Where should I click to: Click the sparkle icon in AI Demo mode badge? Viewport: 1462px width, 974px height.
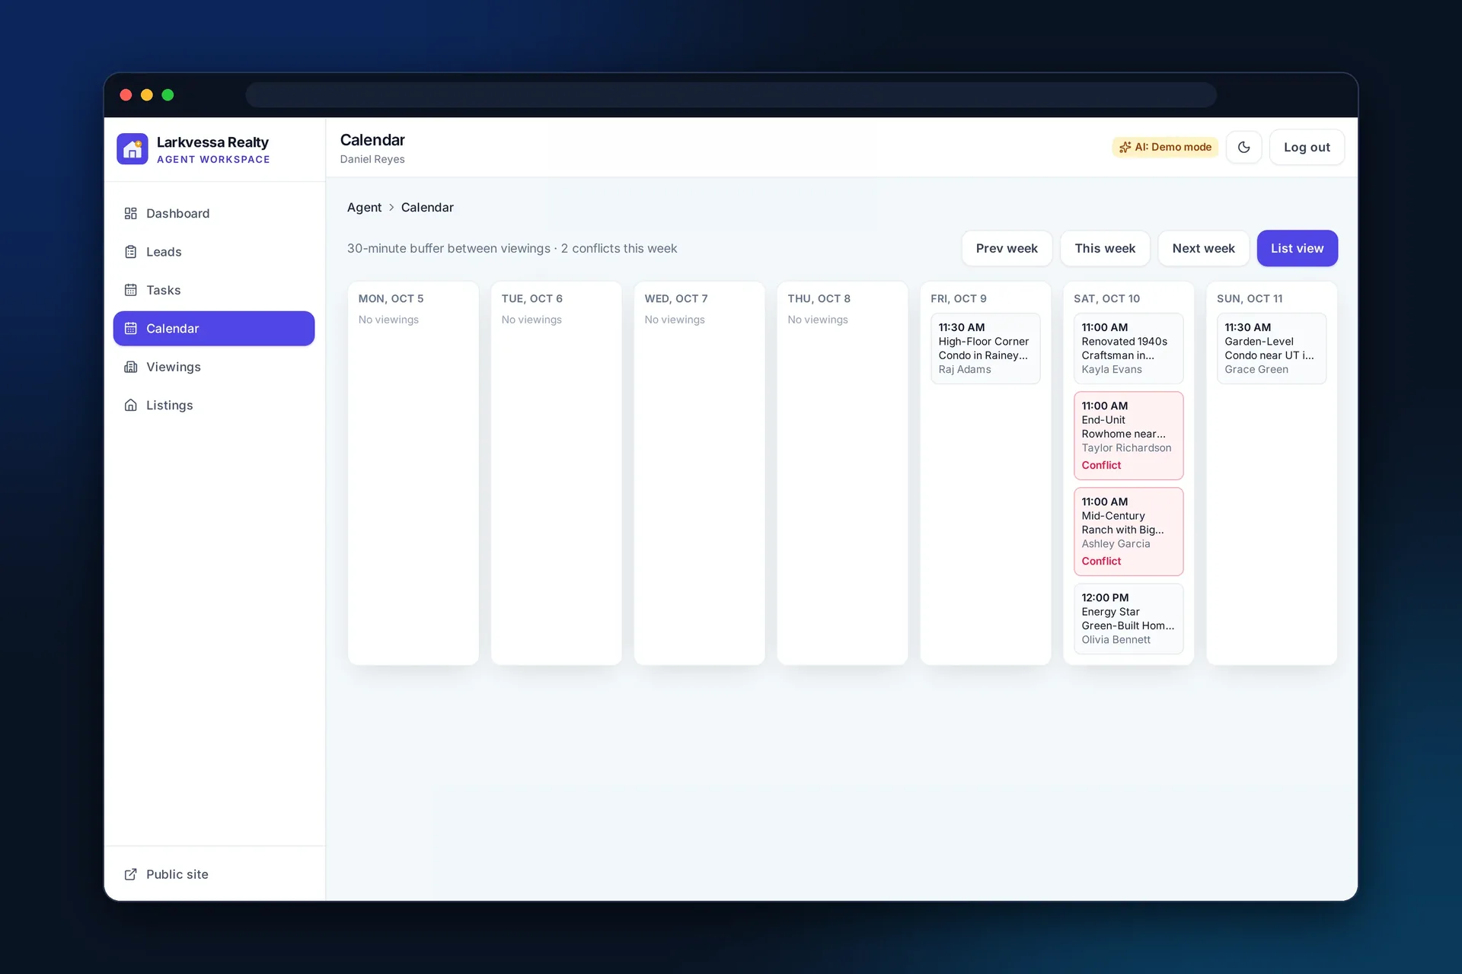pos(1125,148)
